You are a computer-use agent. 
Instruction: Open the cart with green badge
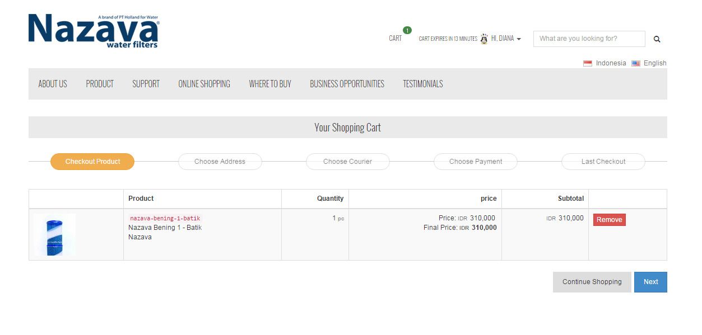coord(396,38)
